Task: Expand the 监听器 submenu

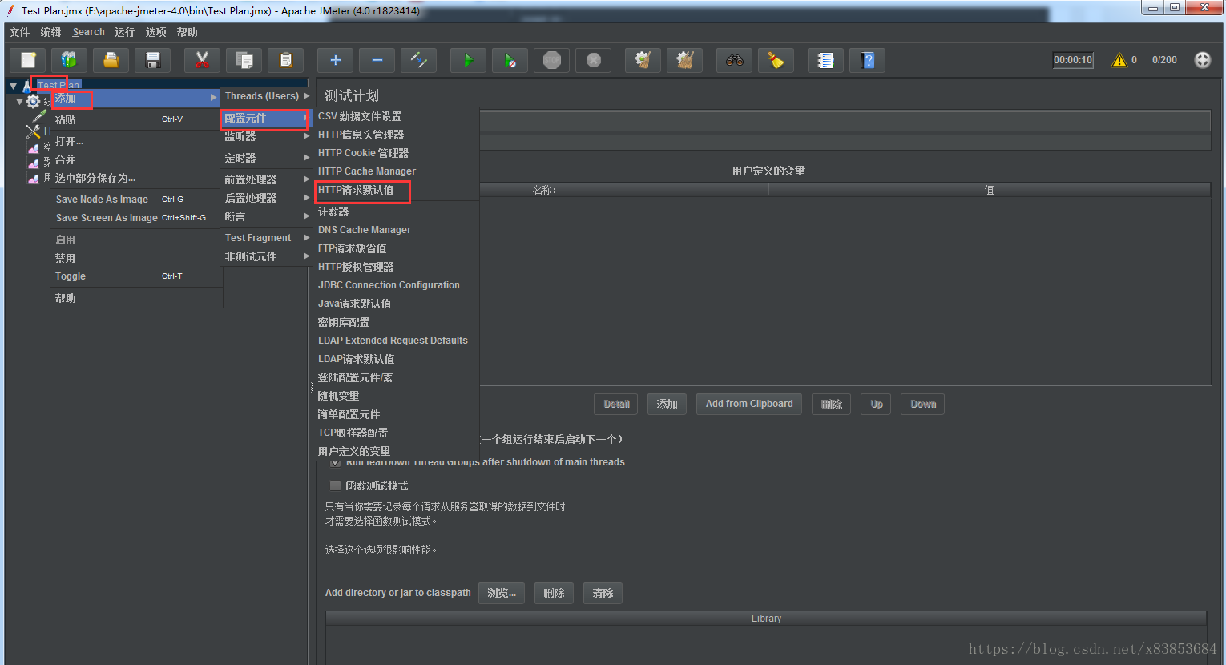Action: [267, 137]
